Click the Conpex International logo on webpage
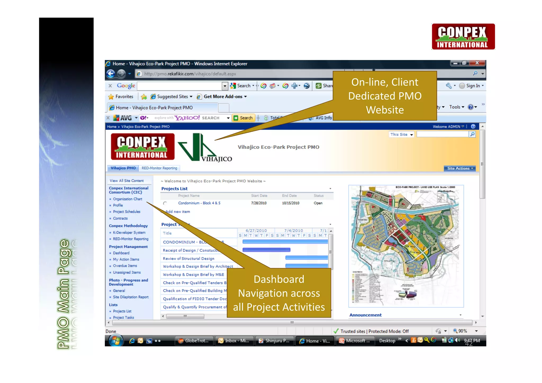 [x=143, y=147]
